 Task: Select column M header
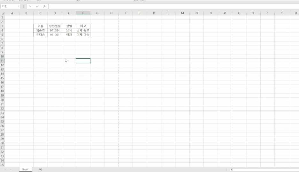[x=182, y=13]
